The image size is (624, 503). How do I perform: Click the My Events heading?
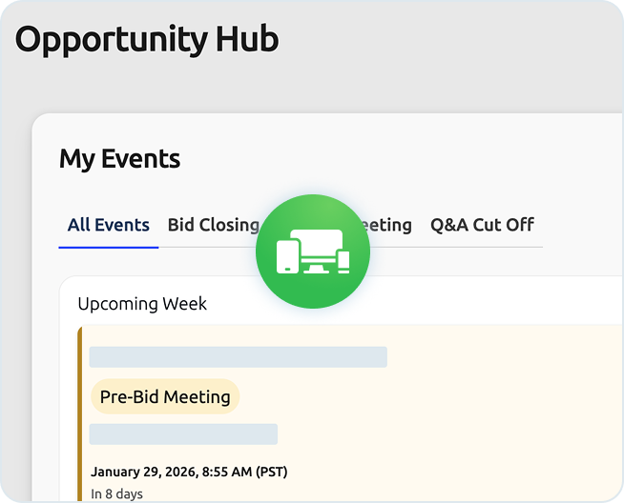119,159
